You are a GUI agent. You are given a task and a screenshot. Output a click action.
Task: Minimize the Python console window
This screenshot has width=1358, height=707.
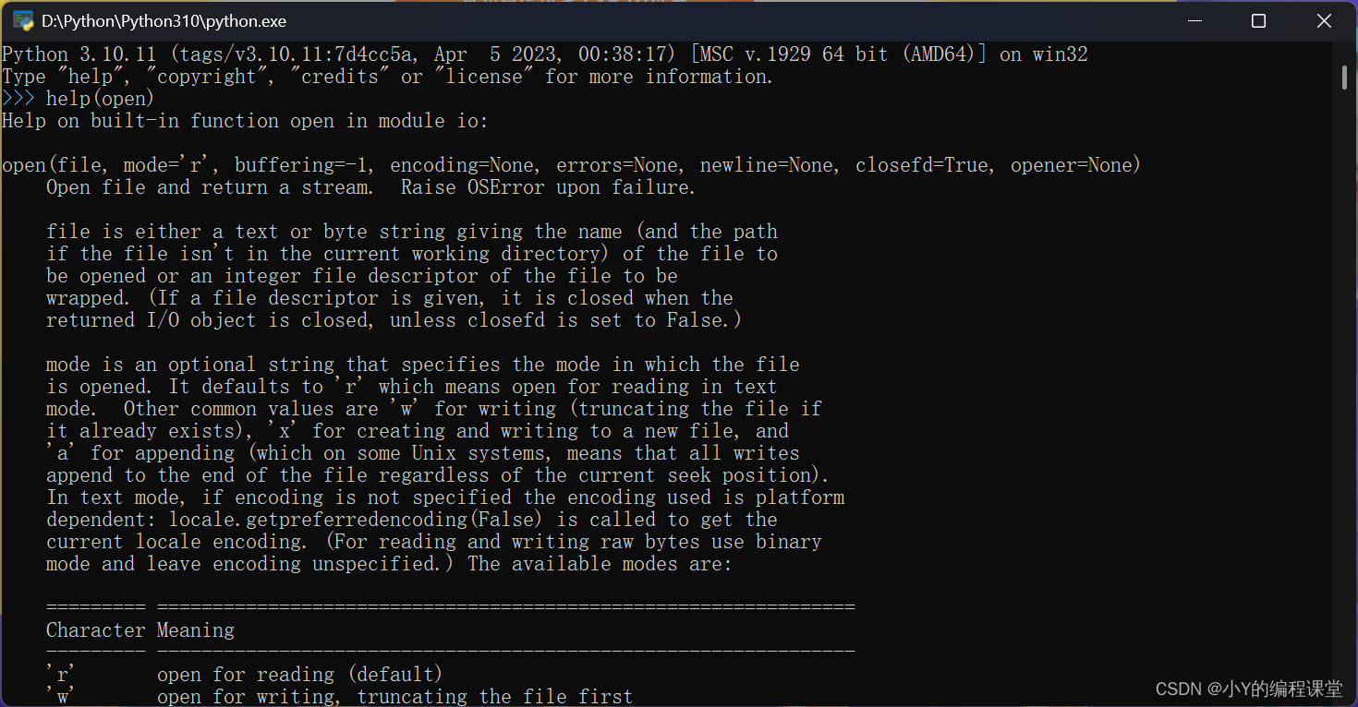point(1194,20)
